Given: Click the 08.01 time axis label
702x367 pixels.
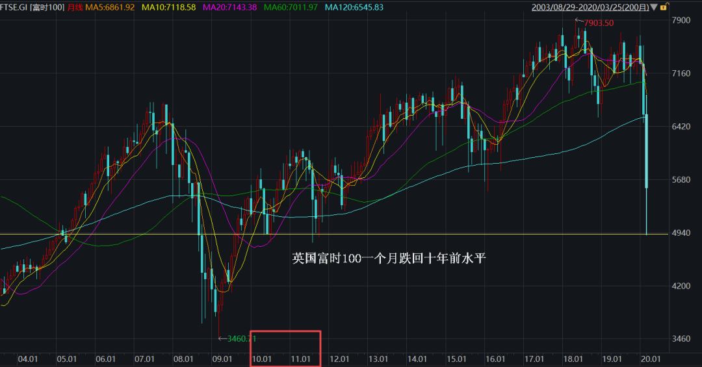Looking at the screenshot, I should (183, 359).
